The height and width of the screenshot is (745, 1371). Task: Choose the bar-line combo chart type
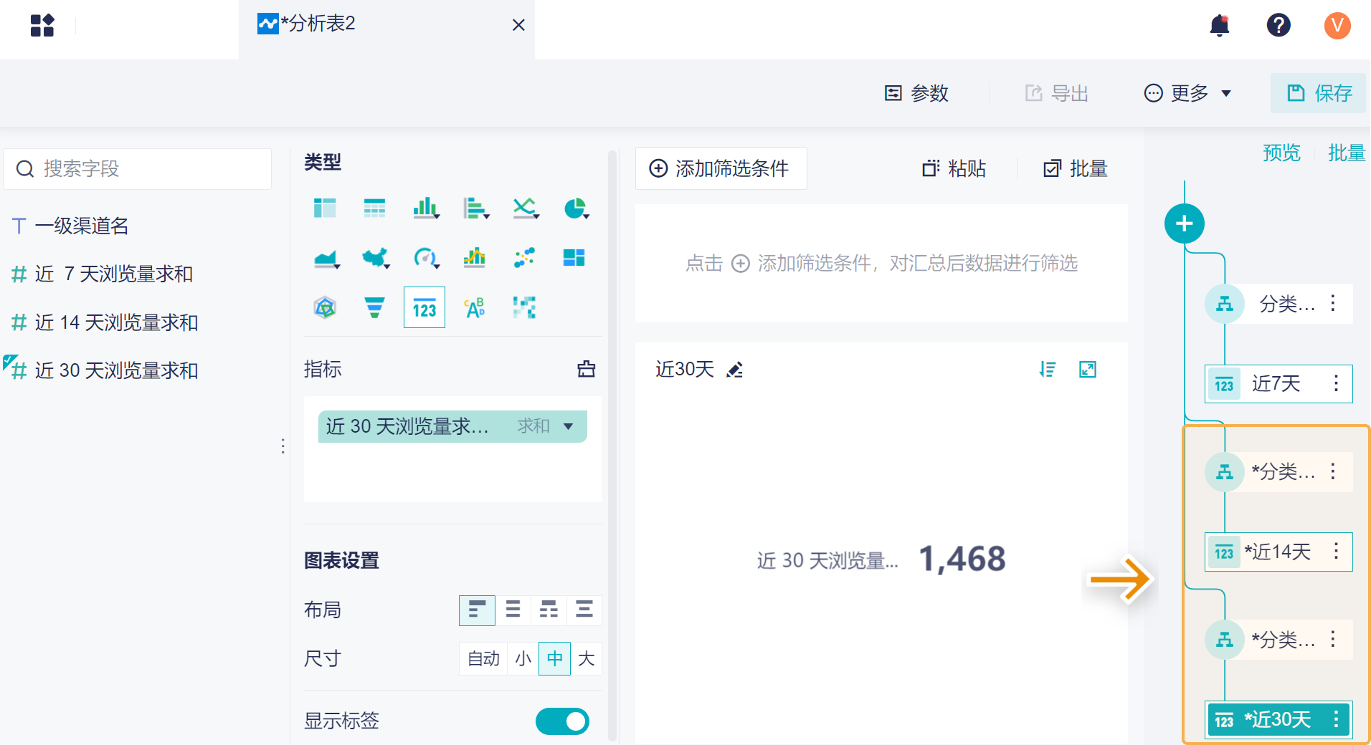[x=474, y=258]
